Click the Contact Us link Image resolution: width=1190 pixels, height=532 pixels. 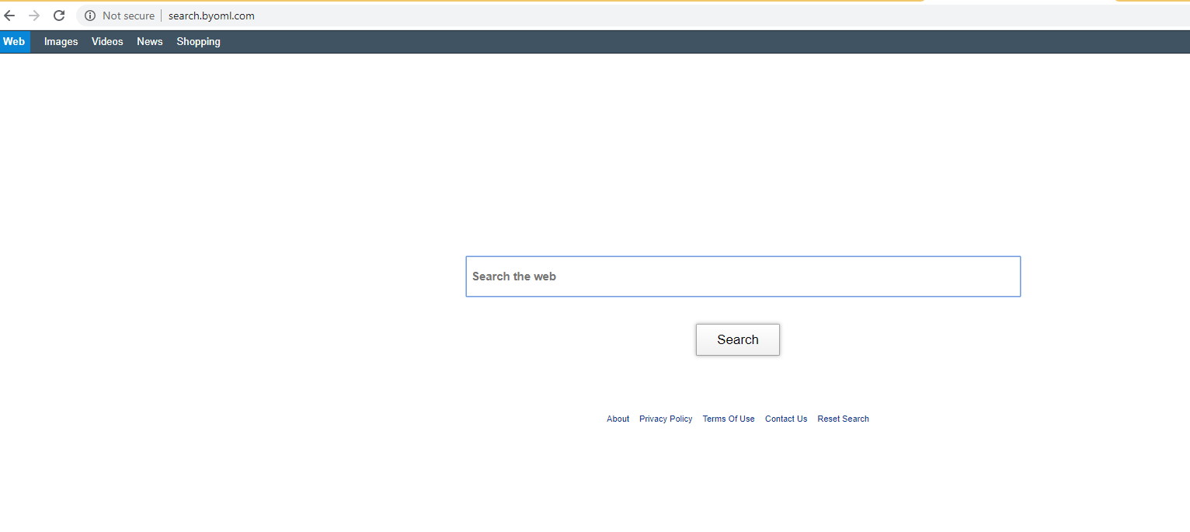pyautogui.click(x=786, y=419)
